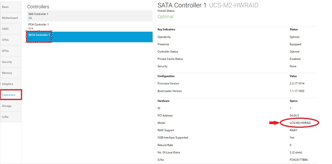This screenshot has height=164, width=332.
Task: Go to the CPUs tab
Action: [x=10, y=40]
